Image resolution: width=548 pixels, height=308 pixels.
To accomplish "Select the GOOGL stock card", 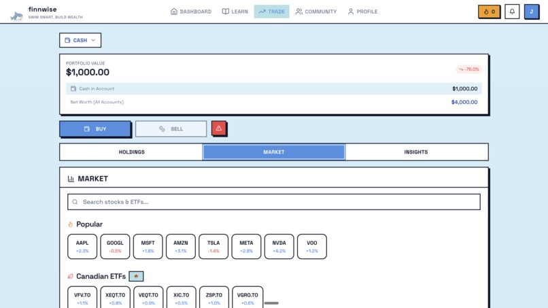I will (x=115, y=247).
